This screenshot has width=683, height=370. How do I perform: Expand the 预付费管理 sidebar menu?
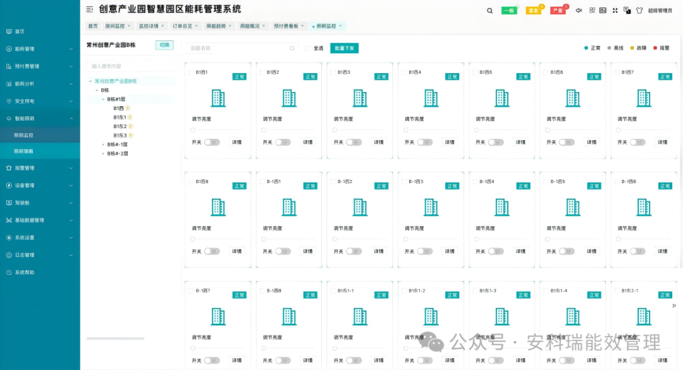[x=40, y=66]
